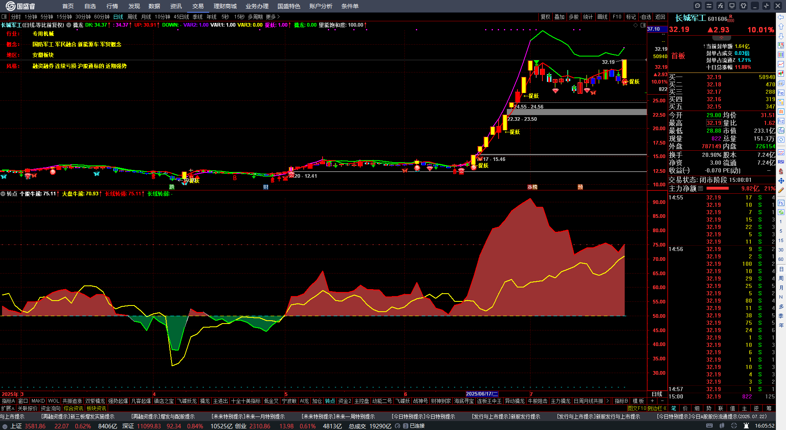
Task: Open the skin (shirt) theme icon
Action: tap(743, 6)
